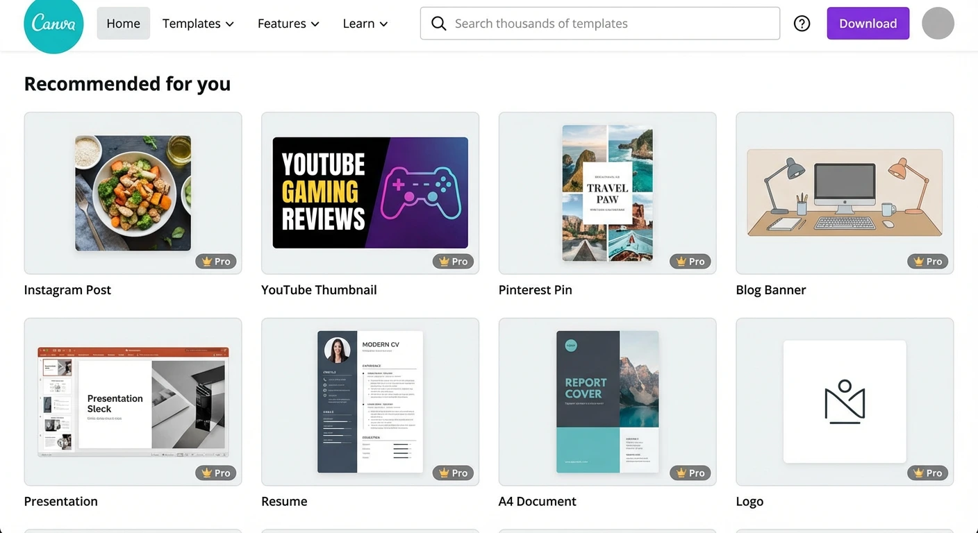The width and height of the screenshot is (978, 533).
Task: Click the search magnifier icon
Action: (438, 24)
